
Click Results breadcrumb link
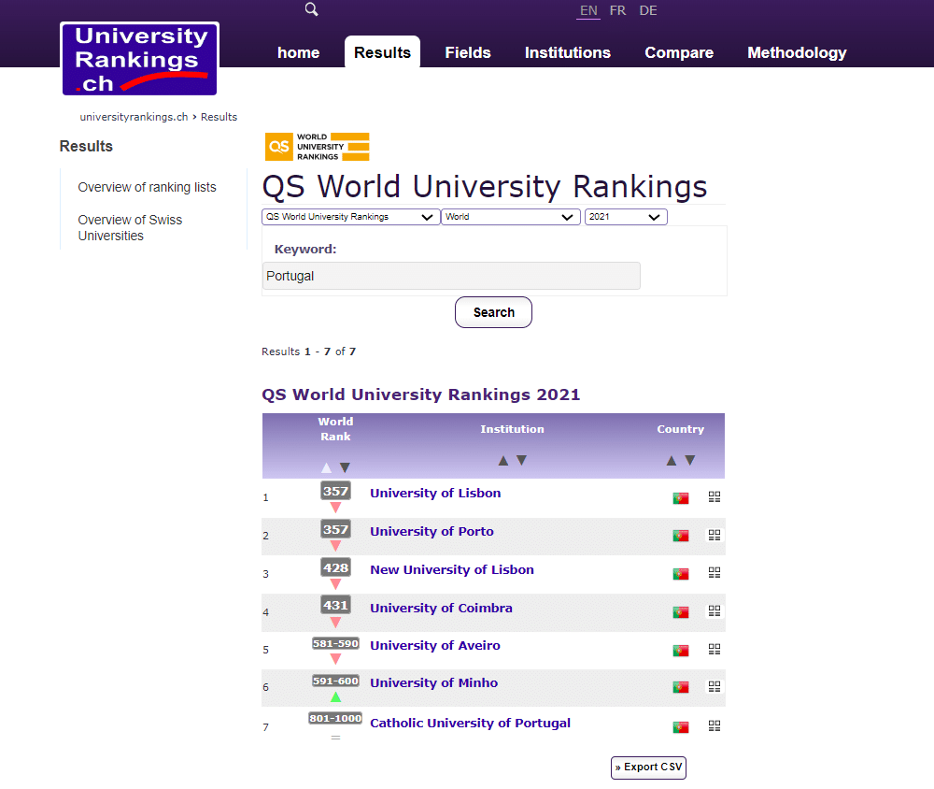[219, 117]
